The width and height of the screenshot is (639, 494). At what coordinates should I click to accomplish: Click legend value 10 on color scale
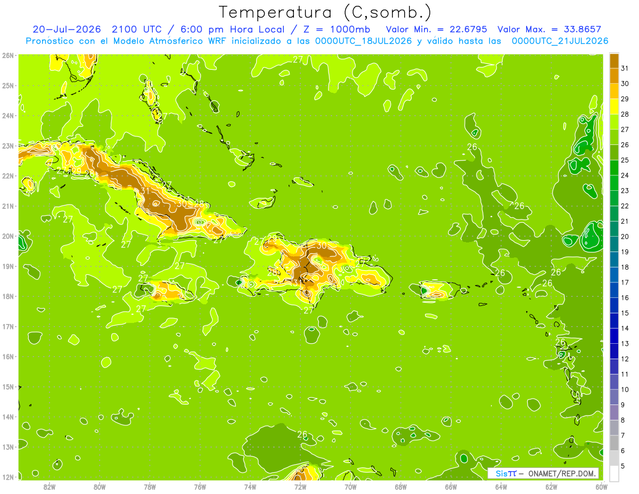coord(625,389)
